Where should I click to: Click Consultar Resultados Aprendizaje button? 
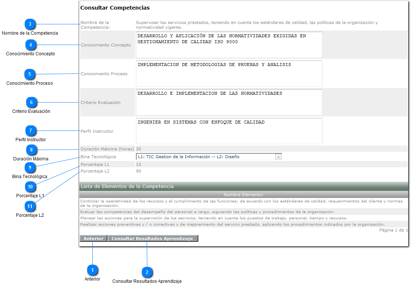click(x=153, y=238)
